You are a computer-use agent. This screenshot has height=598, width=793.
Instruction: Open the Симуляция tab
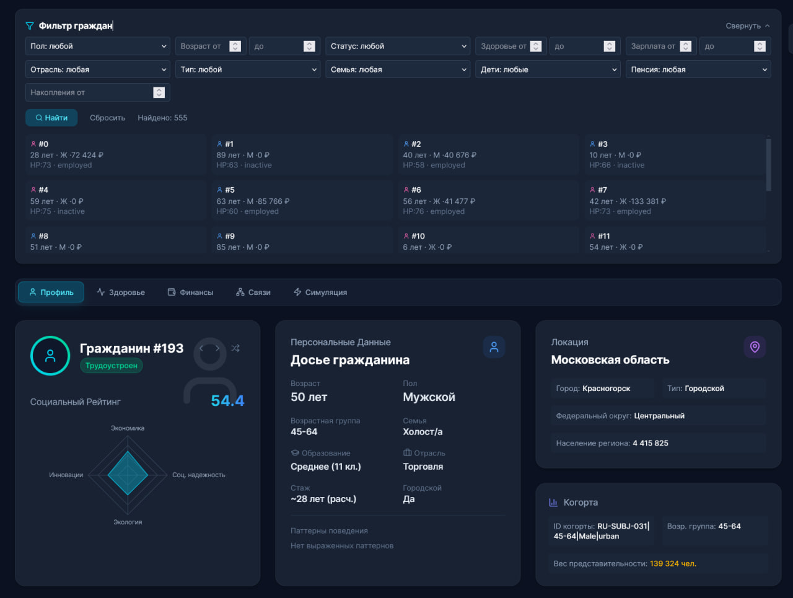tap(320, 292)
